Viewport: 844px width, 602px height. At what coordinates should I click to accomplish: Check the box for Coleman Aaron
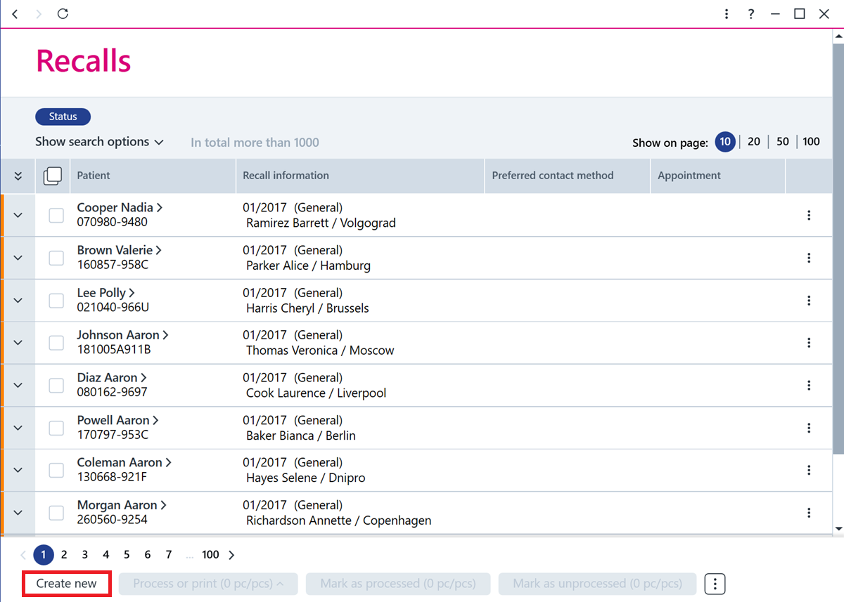tap(56, 470)
